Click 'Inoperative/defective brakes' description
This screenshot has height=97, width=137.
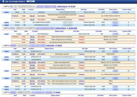pos(62,65)
